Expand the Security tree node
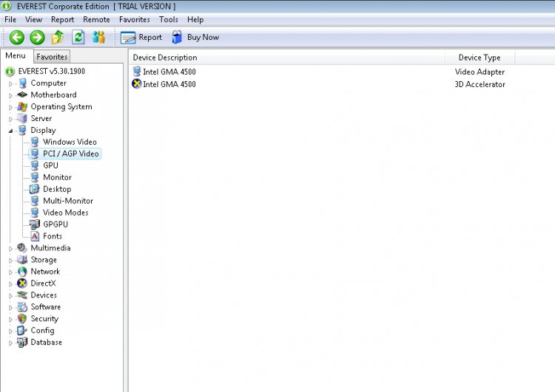The width and height of the screenshot is (555, 392). click(x=10, y=320)
